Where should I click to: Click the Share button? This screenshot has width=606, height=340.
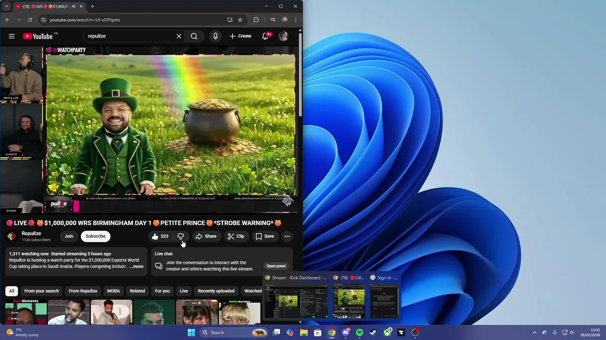[x=206, y=236]
